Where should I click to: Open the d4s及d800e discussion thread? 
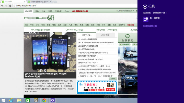pos(94,66)
